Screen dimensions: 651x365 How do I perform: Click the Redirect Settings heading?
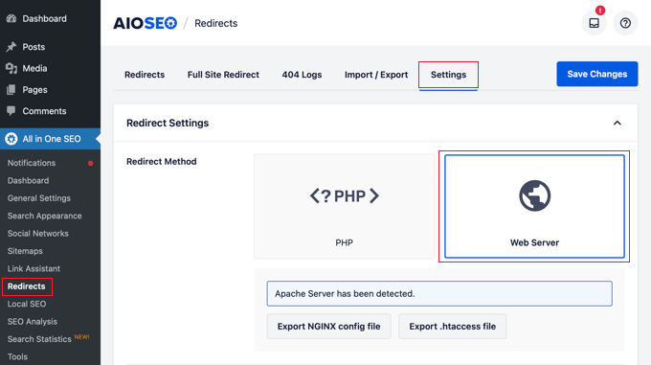[168, 123]
